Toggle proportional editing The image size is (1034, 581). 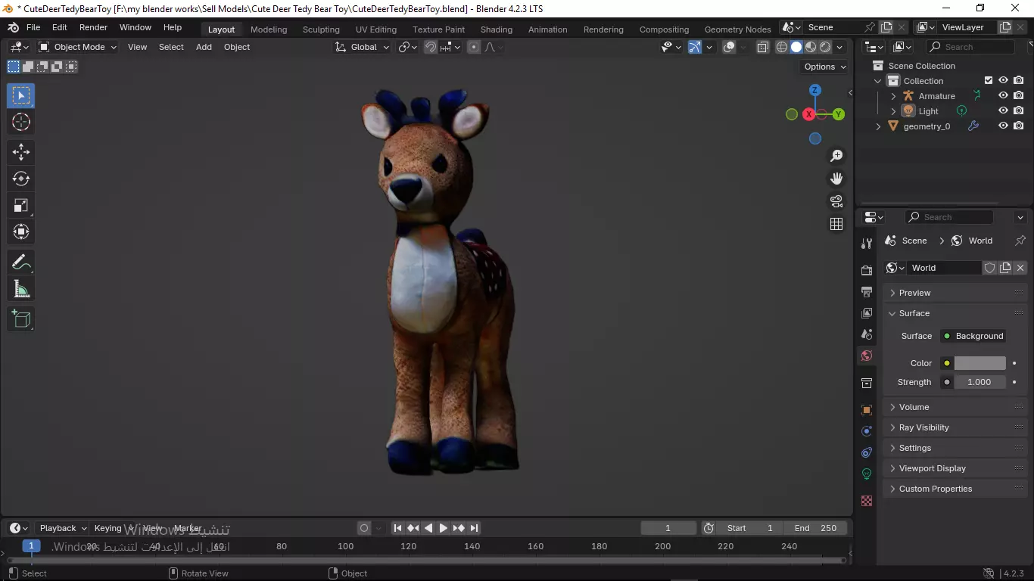[474, 47]
